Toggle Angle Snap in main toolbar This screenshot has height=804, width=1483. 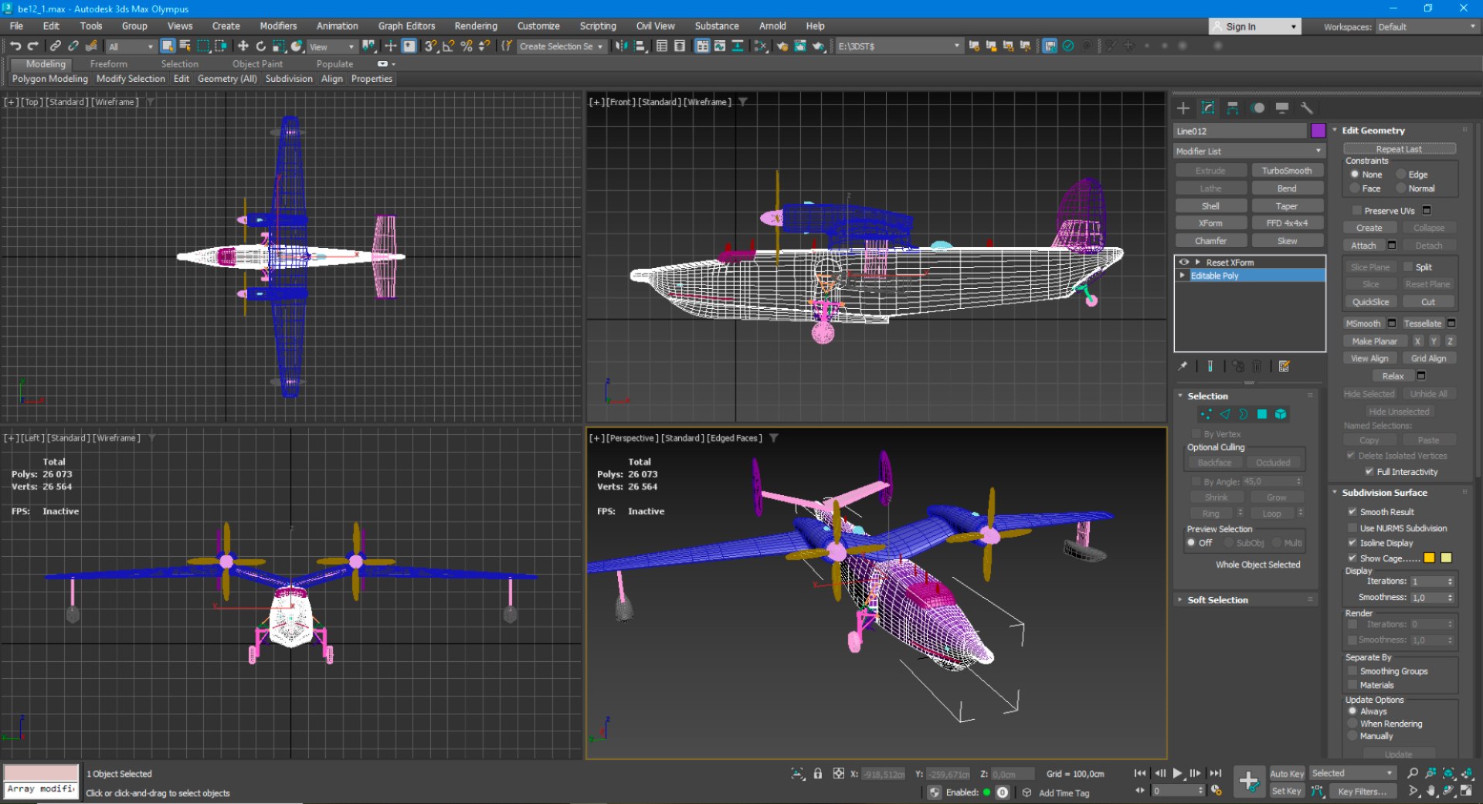click(449, 46)
